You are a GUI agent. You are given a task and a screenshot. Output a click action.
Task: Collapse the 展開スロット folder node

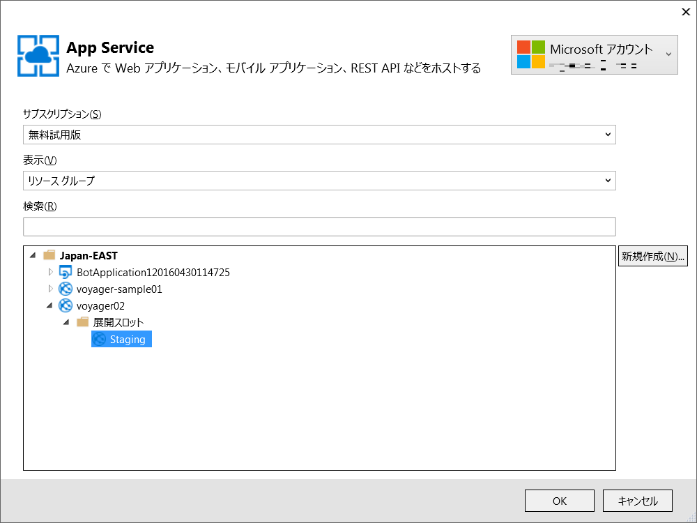pos(66,322)
